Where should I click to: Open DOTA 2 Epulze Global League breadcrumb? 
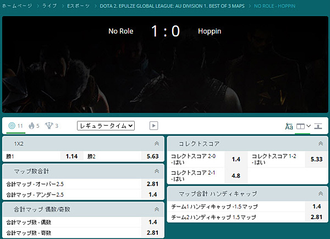tap(172, 6)
